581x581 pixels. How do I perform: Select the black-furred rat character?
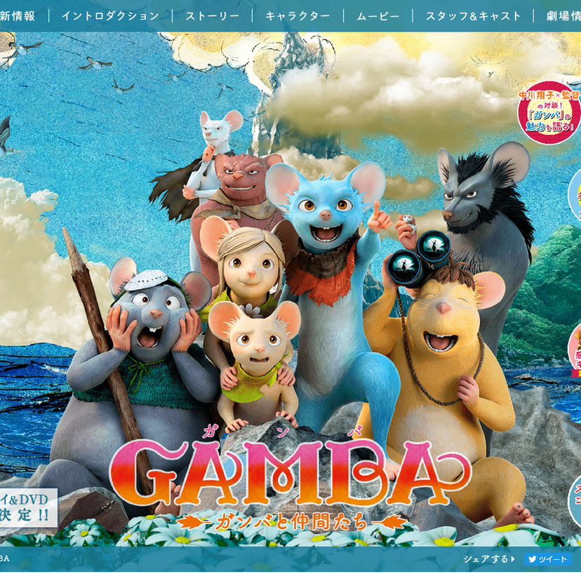tap(484, 203)
